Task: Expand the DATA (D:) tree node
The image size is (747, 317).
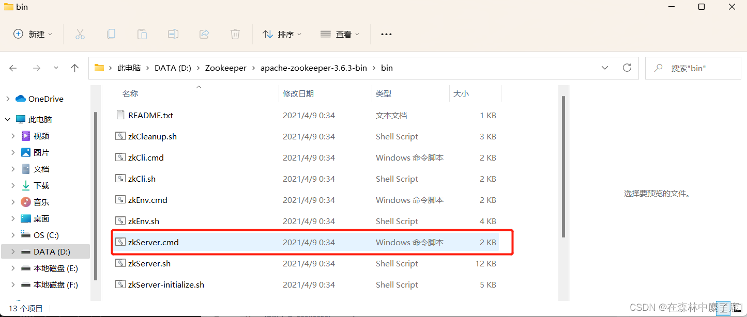Action: pos(13,251)
